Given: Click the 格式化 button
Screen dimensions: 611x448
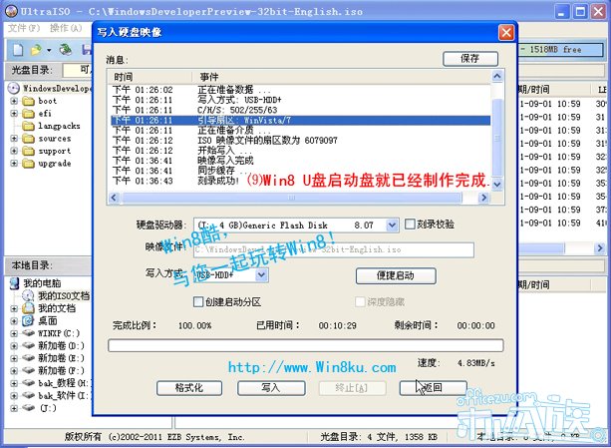Looking at the screenshot, I should click(x=189, y=388).
